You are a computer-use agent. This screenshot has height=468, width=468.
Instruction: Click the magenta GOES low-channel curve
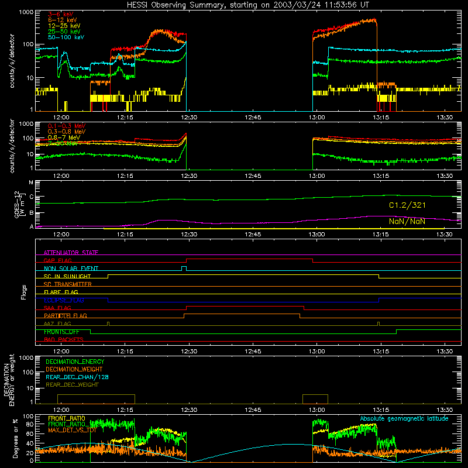point(248,223)
